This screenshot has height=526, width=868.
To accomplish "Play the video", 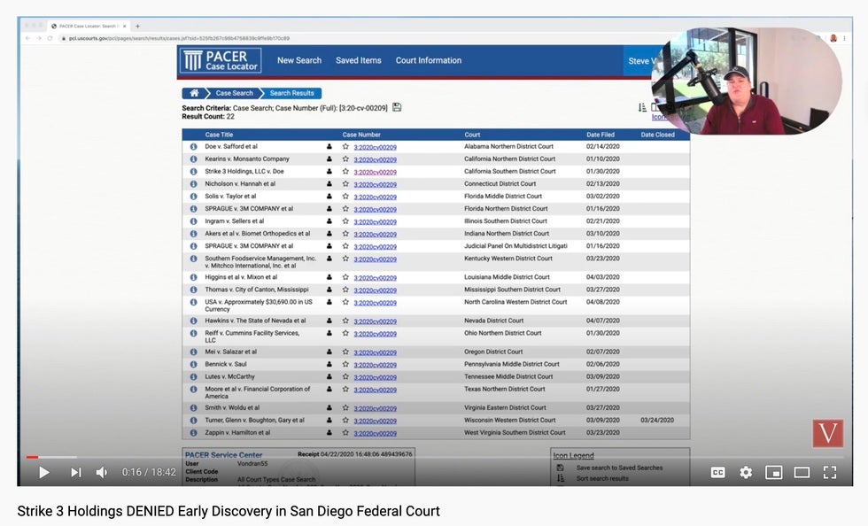I will 43,473.
